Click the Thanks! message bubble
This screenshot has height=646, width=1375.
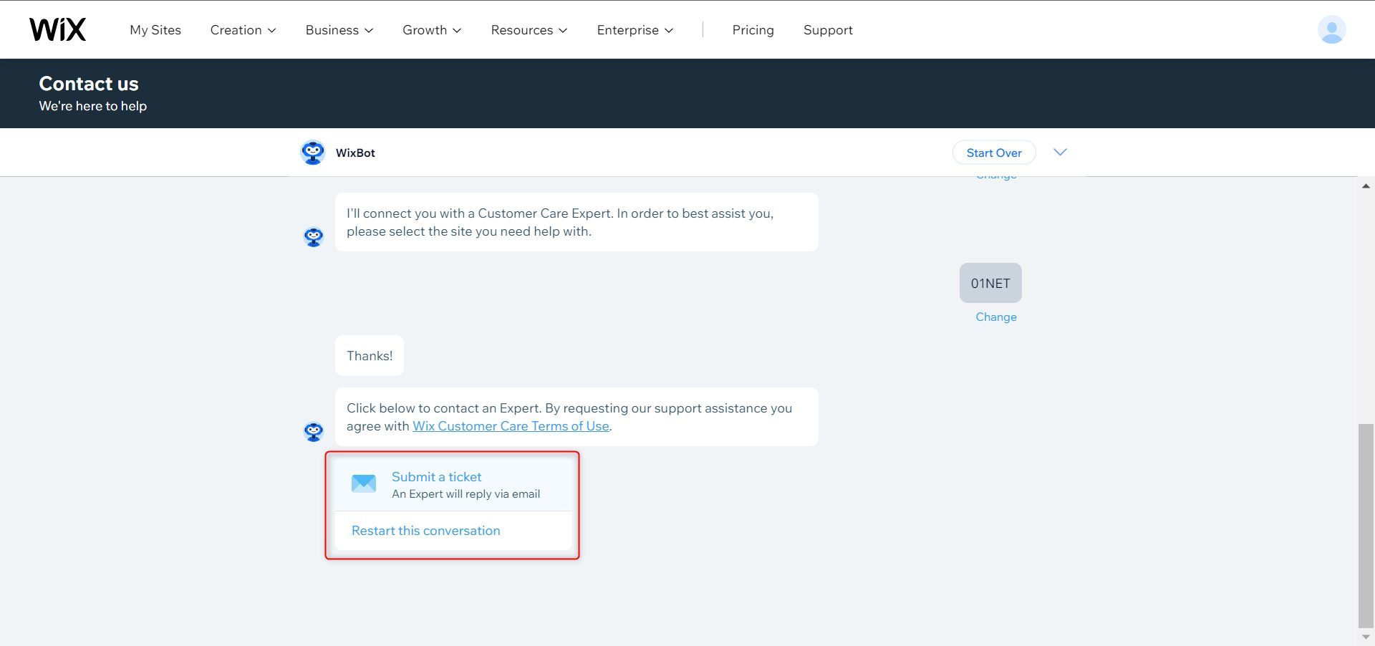click(370, 356)
